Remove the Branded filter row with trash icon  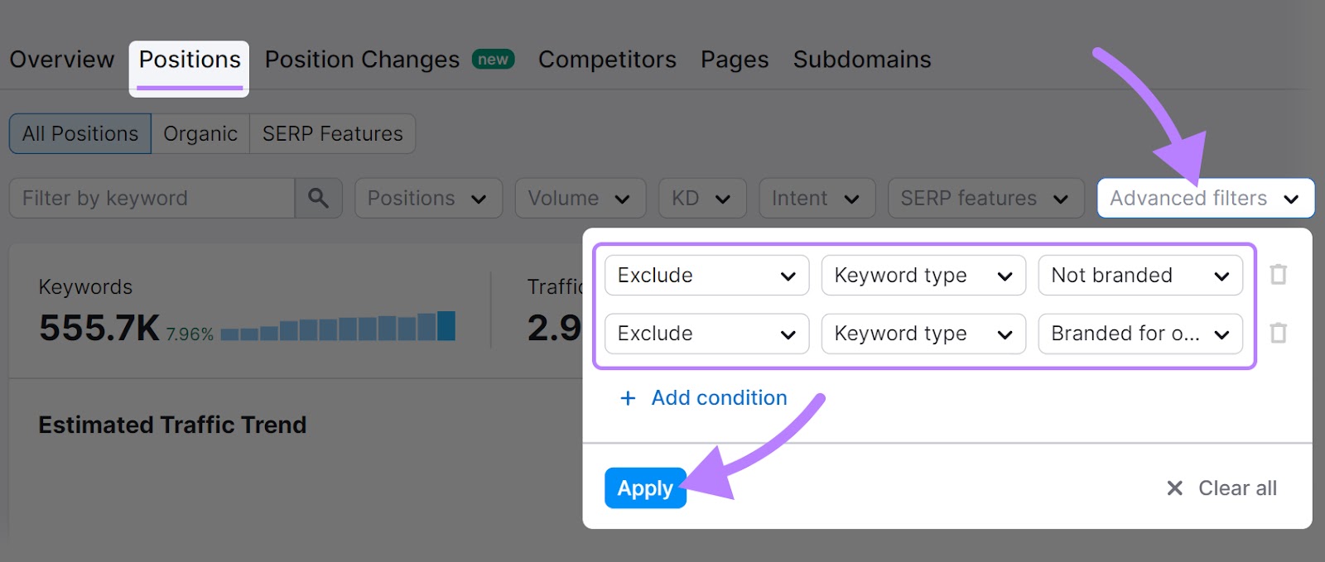[x=1278, y=334]
